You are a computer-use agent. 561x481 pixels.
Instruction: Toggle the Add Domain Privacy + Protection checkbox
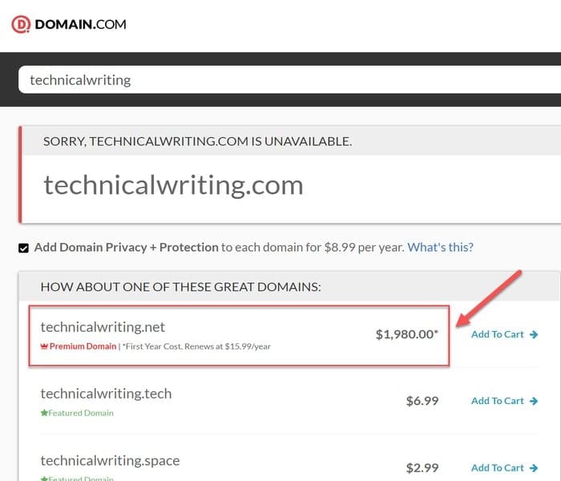click(x=24, y=248)
